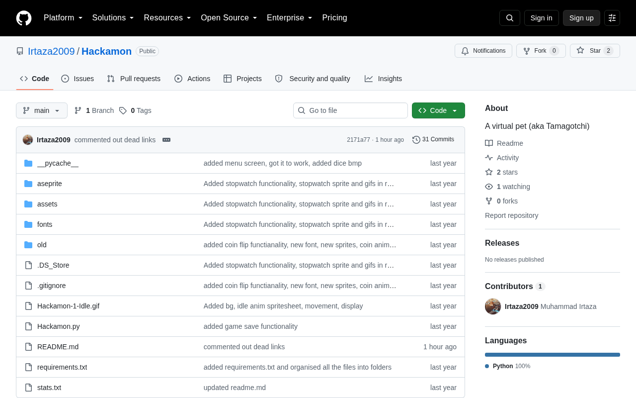Click the Notifications button
Viewport: 636px width, 398px height.
483,51
